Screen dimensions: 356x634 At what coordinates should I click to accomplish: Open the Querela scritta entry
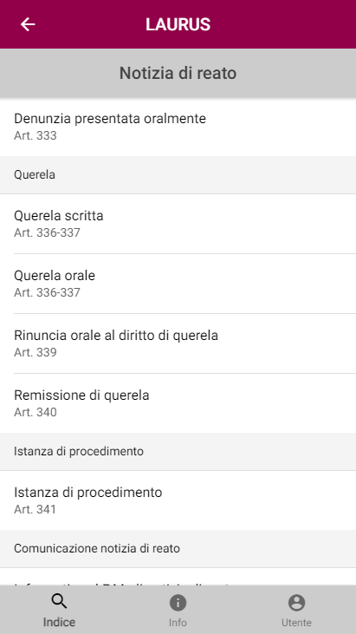click(178, 224)
